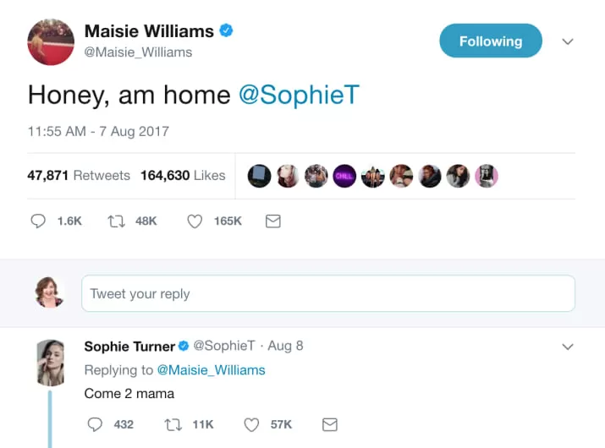Click the @Maisie_Williams replying-to link
Image resolution: width=605 pixels, height=448 pixels.
tap(211, 369)
